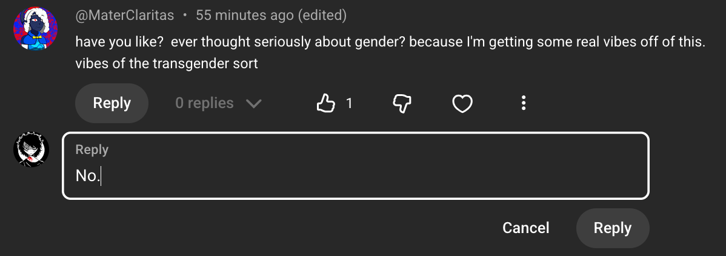The image size is (726, 256).
Task: Show the "0 replies" thread
Action: pos(204,104)
